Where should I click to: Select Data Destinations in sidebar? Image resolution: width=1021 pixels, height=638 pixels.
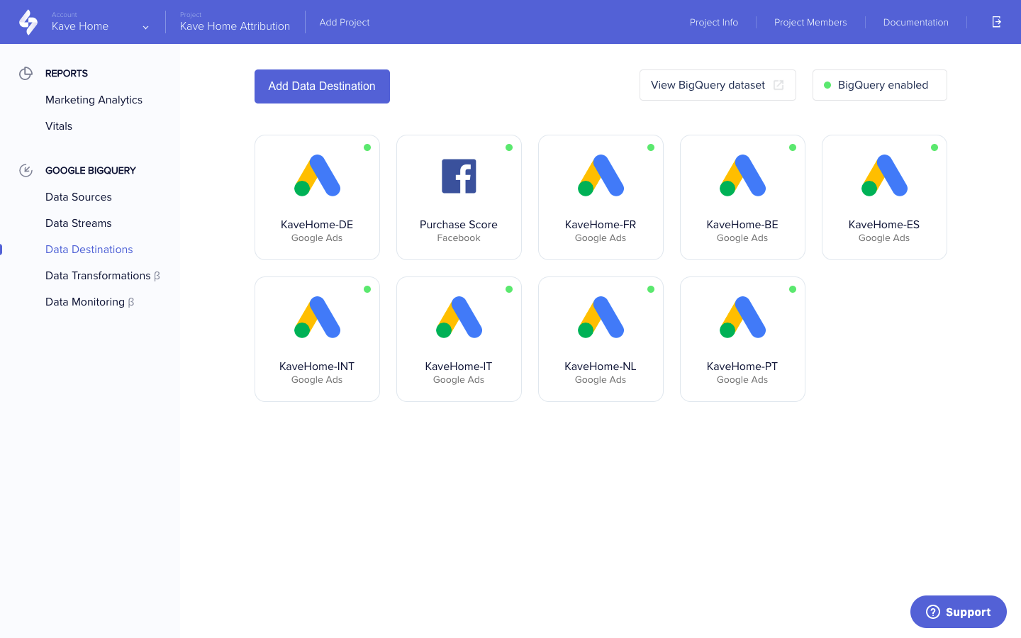point(89,250)
